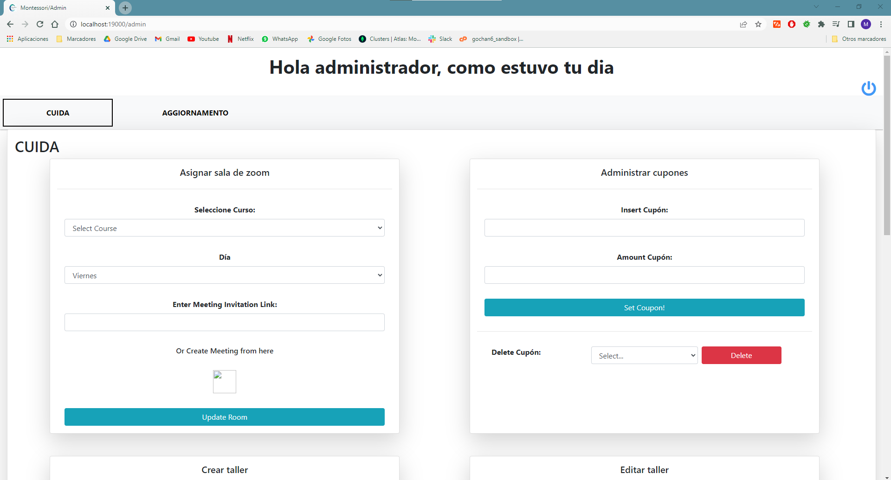Click the address bar URL localhost:19000/admin
The width and height of the screenshot is (891, 480).
click(113, 24)
